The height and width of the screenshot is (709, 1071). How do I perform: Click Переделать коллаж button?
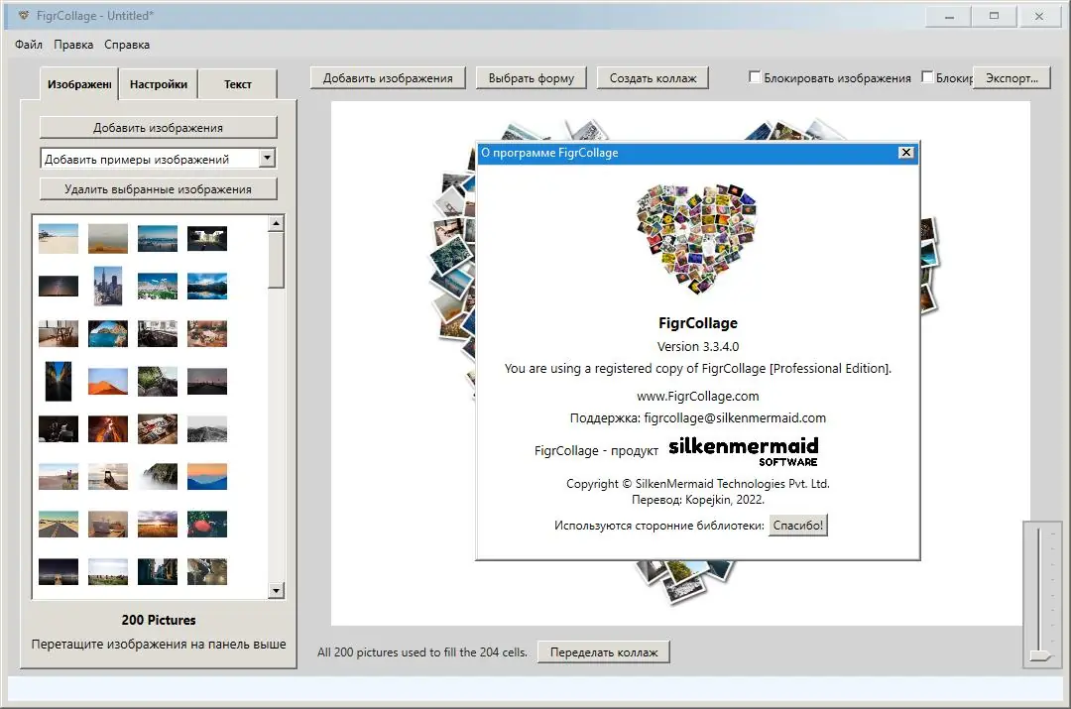604,652
